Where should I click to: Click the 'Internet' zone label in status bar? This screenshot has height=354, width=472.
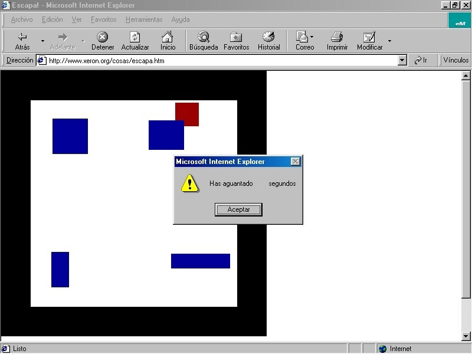(401, 349)
